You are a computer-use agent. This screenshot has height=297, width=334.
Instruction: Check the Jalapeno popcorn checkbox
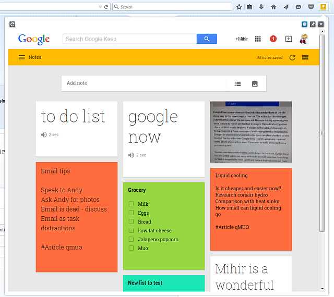pyautogui.click(x=131, y=239)
